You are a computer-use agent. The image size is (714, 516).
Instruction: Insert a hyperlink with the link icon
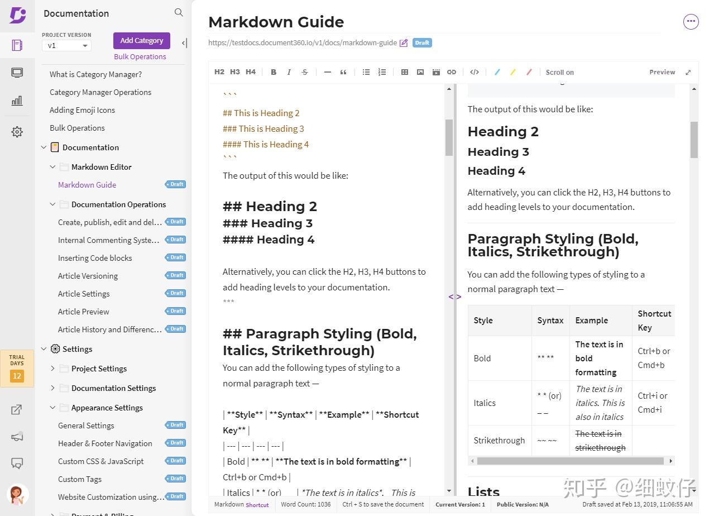pos(452,71)
